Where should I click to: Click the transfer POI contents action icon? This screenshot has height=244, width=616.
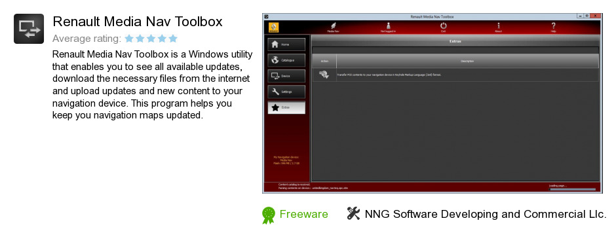pyautogui.click(x=324, y=75)
